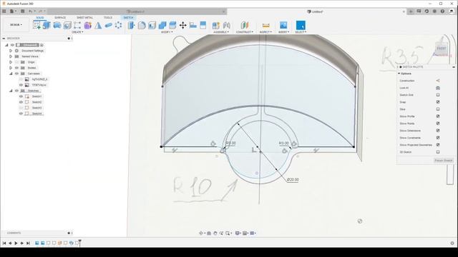Uncheck the Show Dimensions checkbox
The height and width of the screenshot is (257, 458).
click(438, 131)
